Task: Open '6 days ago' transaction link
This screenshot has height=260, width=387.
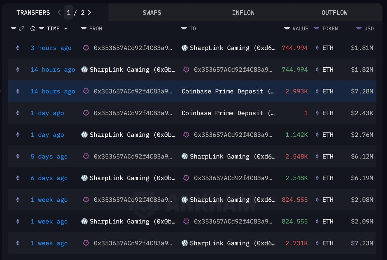Action: [49, 178]
